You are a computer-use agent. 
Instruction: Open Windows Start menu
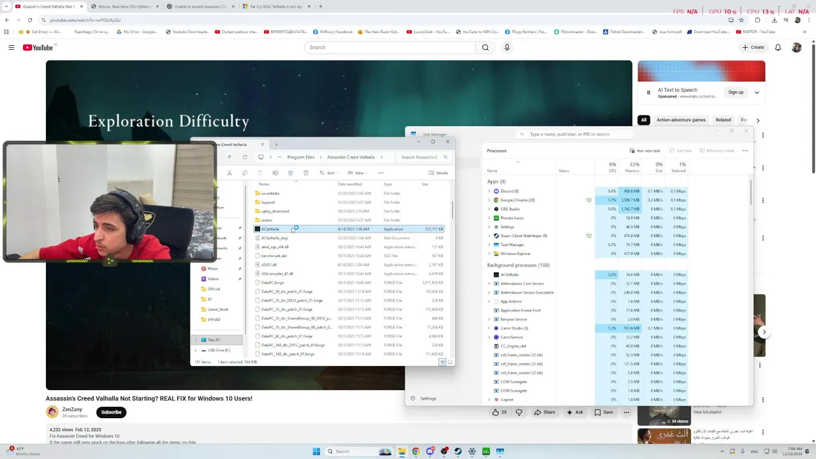pyautogui.click(x=316, y=451)
